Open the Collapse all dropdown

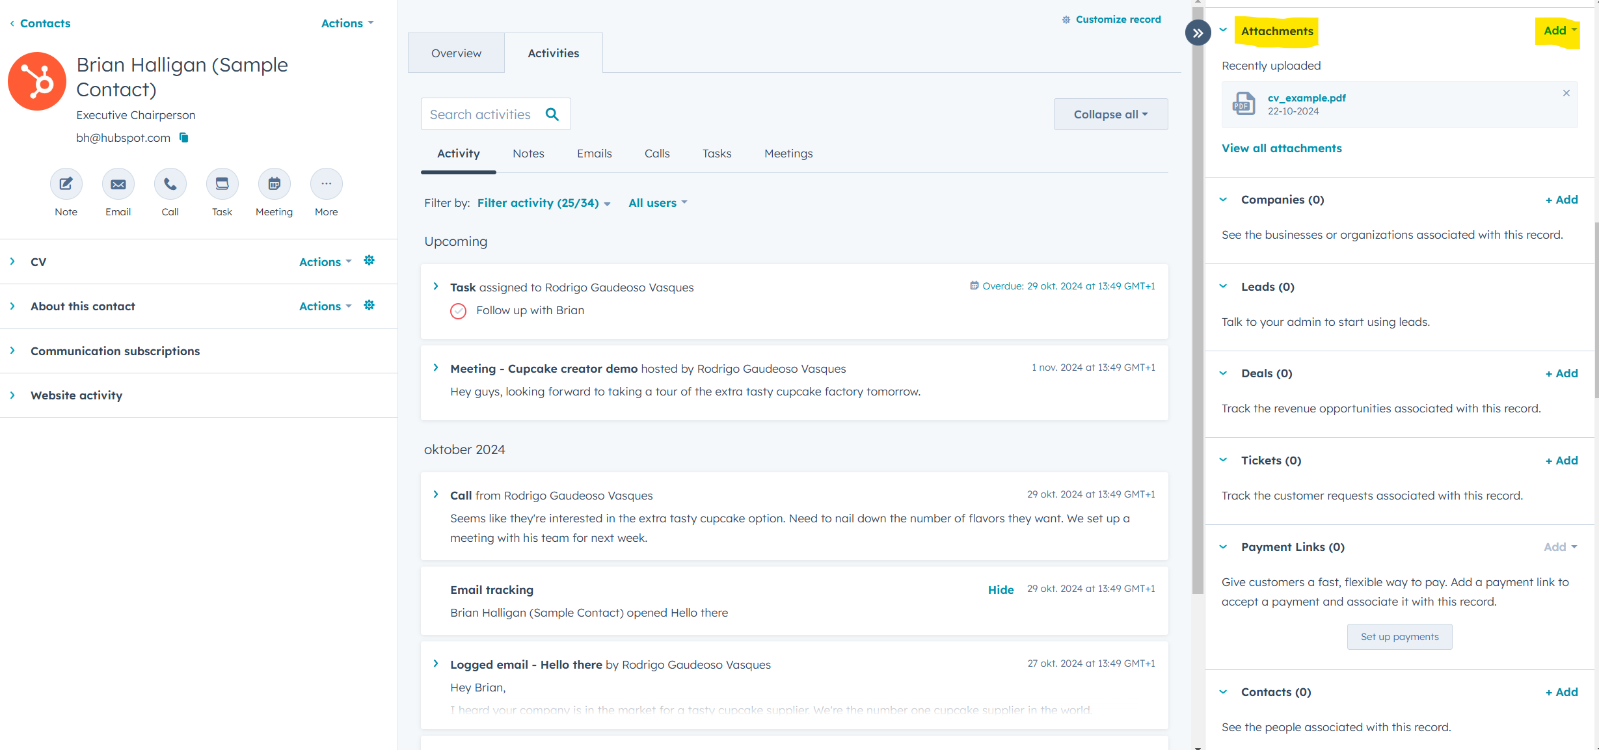(1110, 114)
